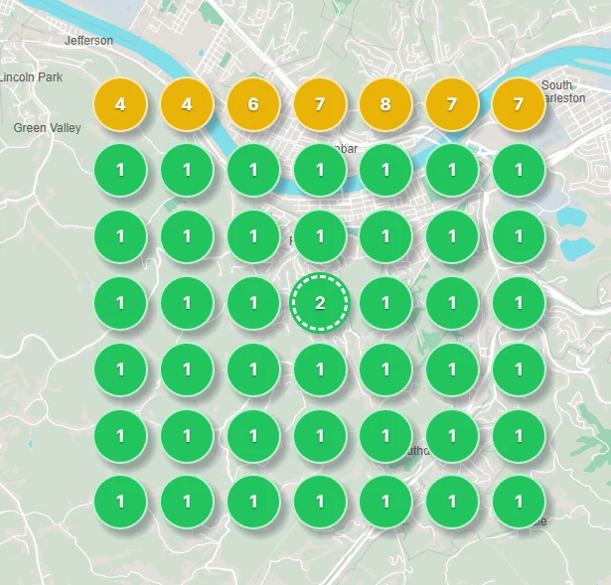Click green 1 marker immediately right of the 2
The image size is (611, 585).
(x=385, y=303)
